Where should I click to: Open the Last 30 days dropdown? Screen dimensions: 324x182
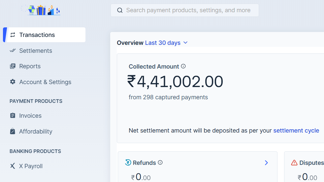[x=166, y=43]
